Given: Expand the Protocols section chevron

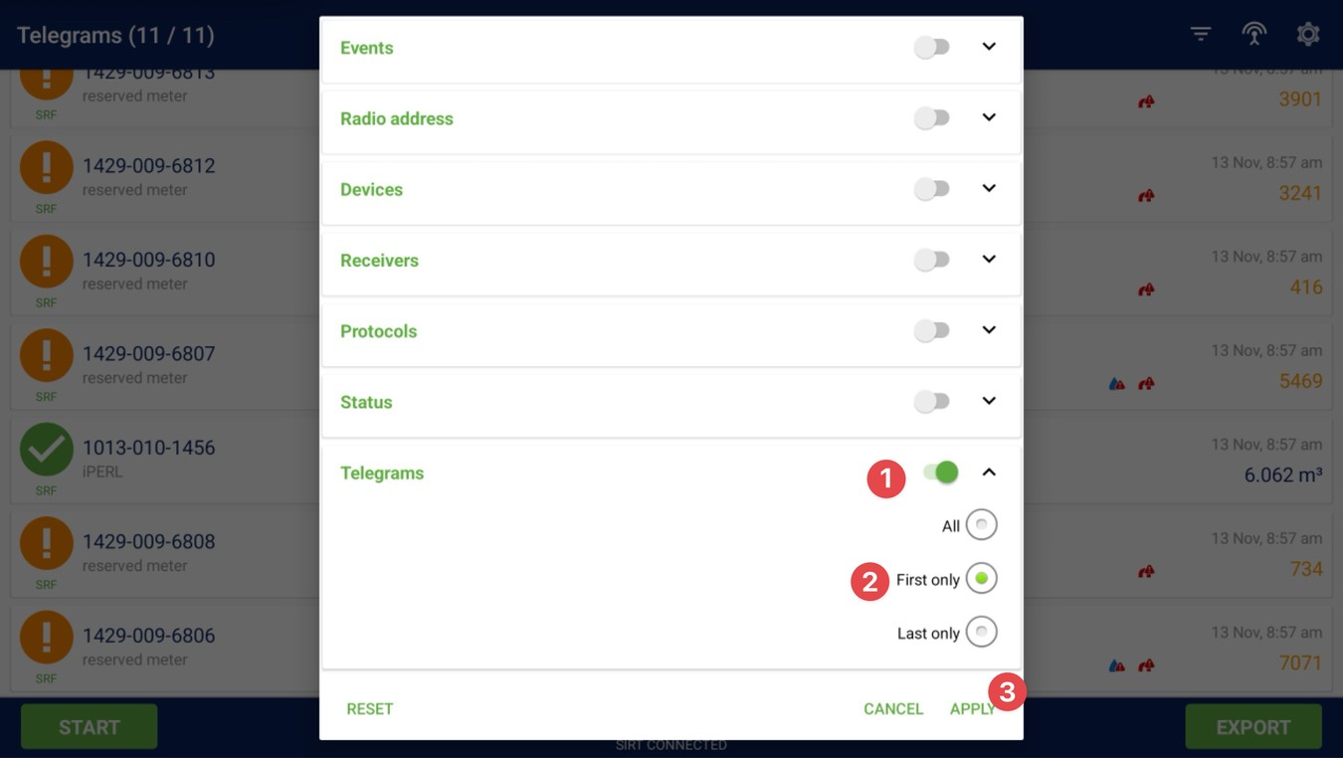Looking at the screenshot, I should (989, 330).
